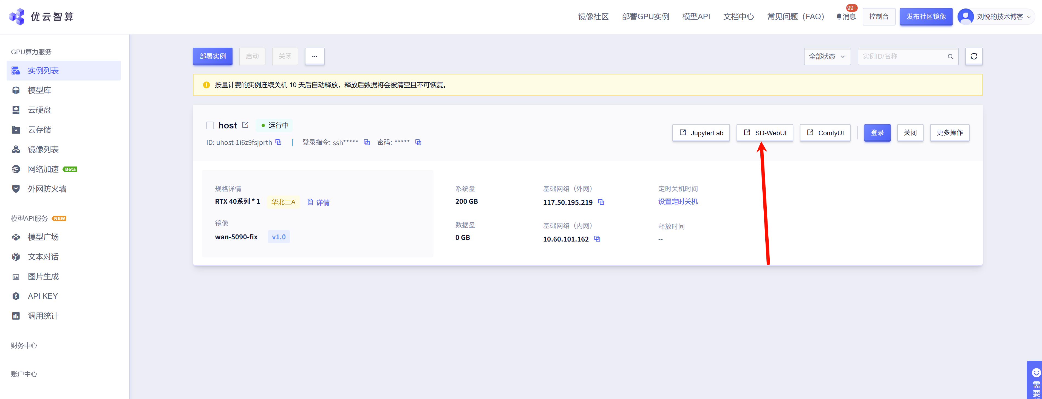Go to 镜像社区 in top navigation
This screenshot has width=1042, height=399.
tap(593, 16)
